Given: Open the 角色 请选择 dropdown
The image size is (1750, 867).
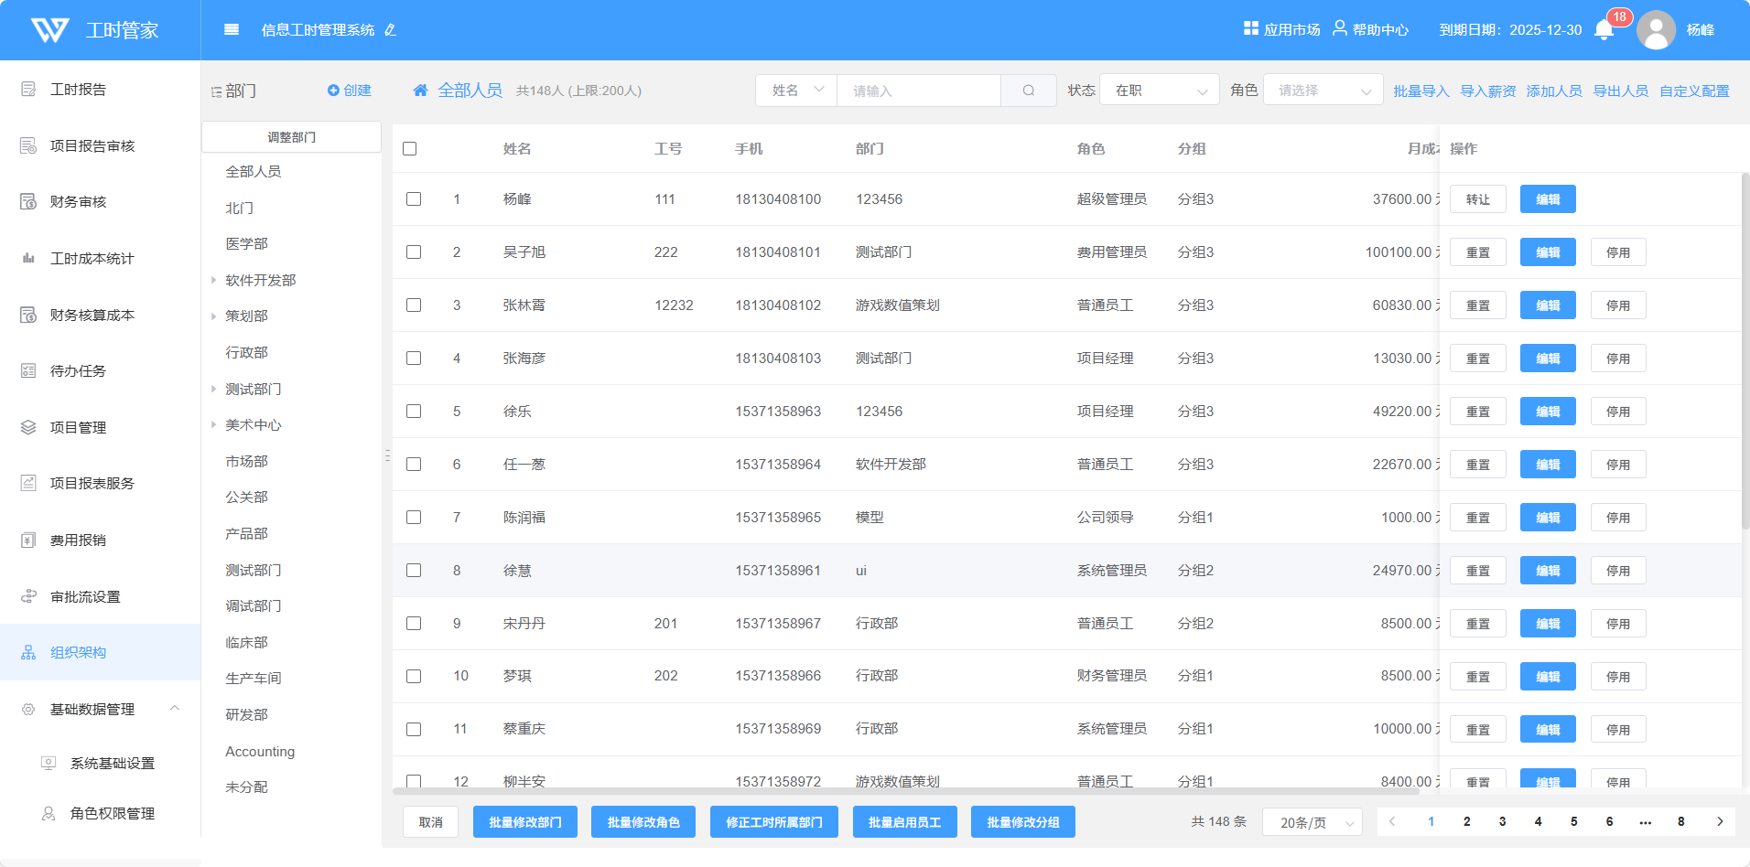Looking at the screenshot, I should [1323, 91].
